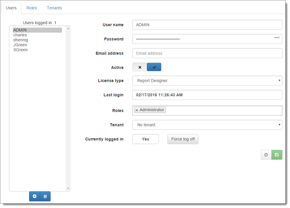
Task: Click the cancel changes icon
Action: (266, 155)
